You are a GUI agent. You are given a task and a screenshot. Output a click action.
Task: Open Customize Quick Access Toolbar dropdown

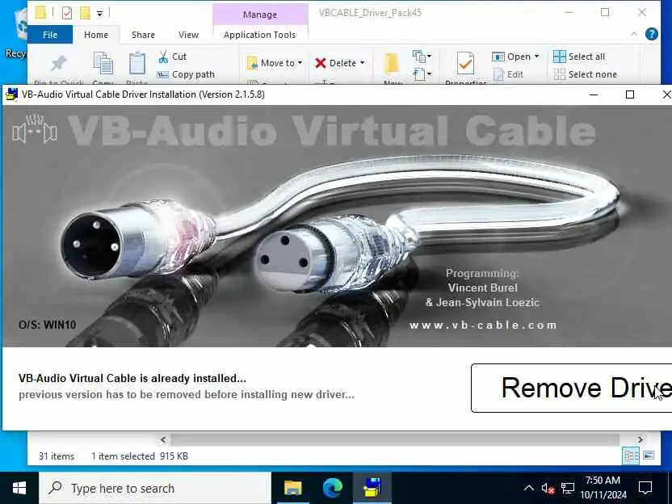pyautogui.click(x=99, y=14)
